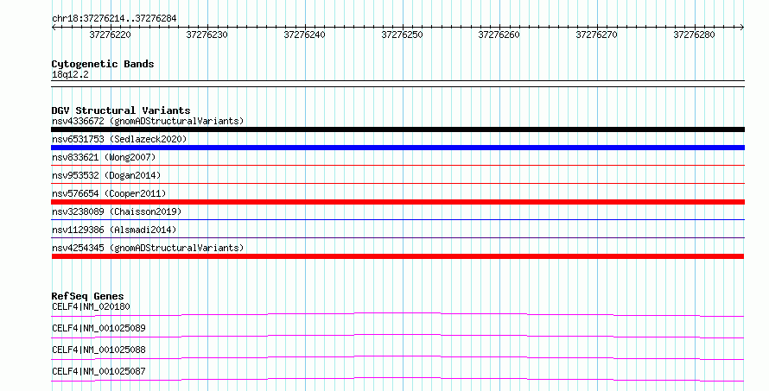Click ruler tick label 37276280

point(694,35)
